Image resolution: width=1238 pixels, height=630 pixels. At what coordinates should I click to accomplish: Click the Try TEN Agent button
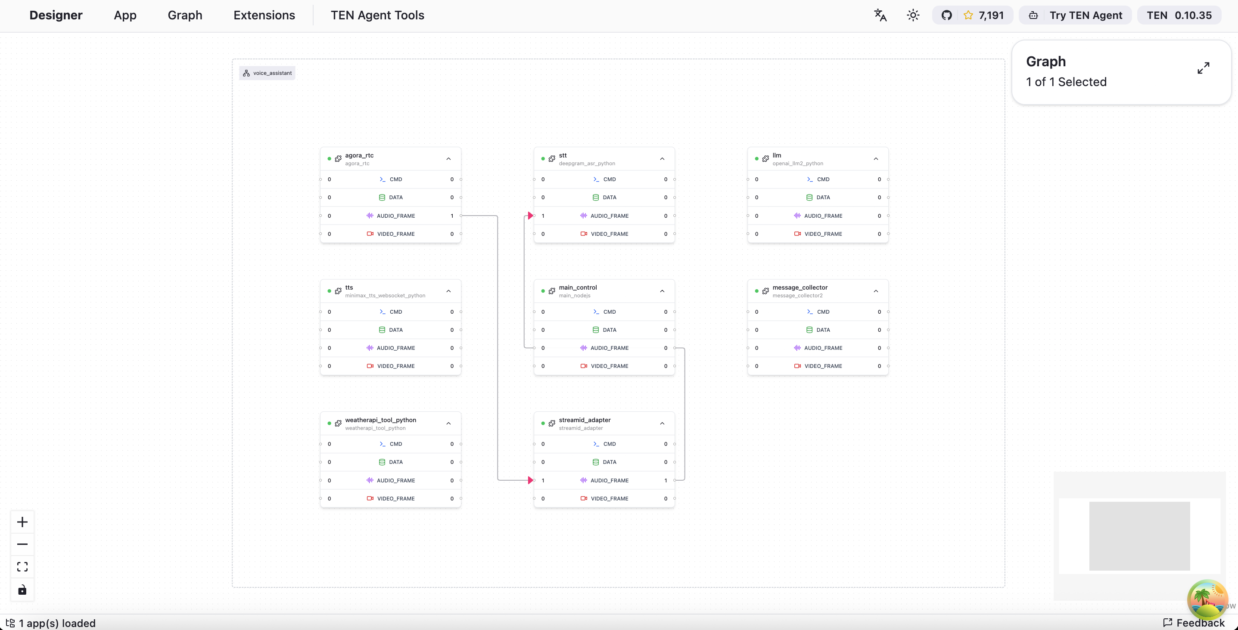click(x=1076, y=15)
